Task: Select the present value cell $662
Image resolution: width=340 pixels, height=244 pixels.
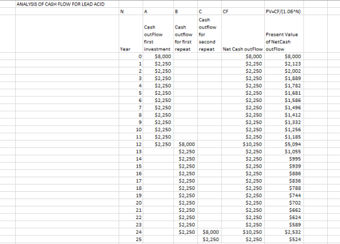Action: tap(284, 210)
